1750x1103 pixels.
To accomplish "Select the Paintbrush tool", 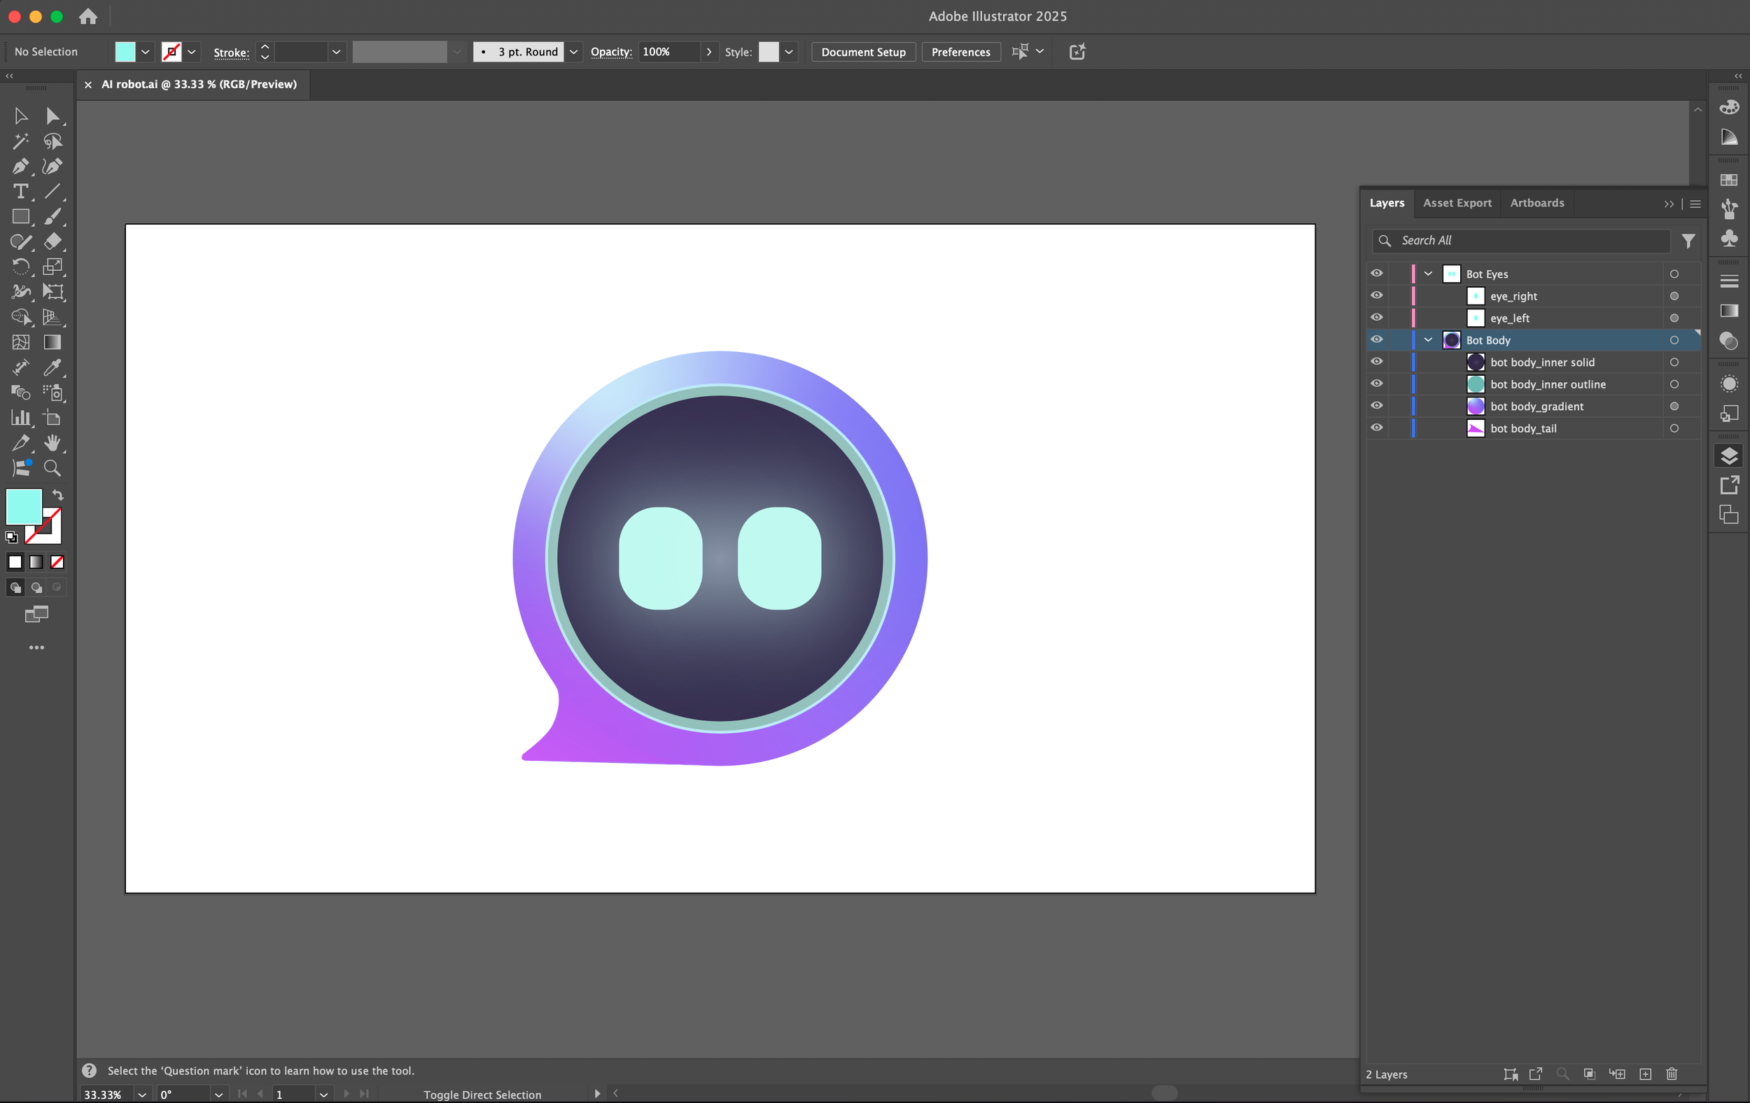I will [x=52, y=216].
